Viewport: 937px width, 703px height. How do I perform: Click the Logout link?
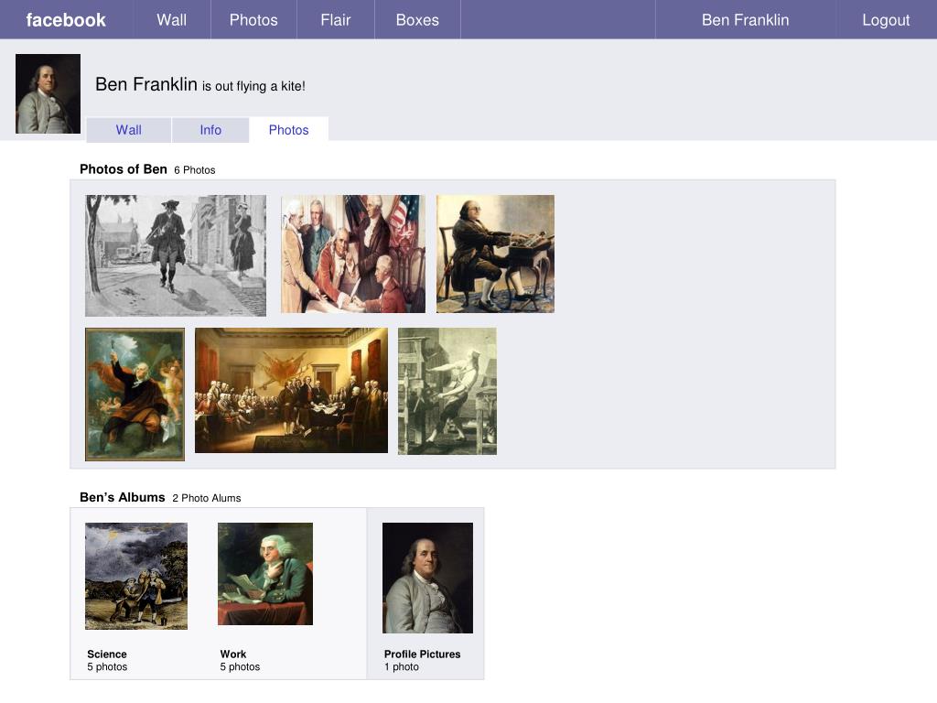tap(886, 20)
